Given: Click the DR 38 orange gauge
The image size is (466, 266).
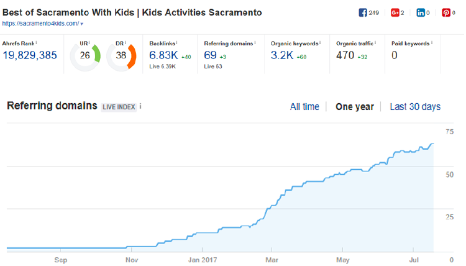Looking at the screenshot, I should (121, 56).
